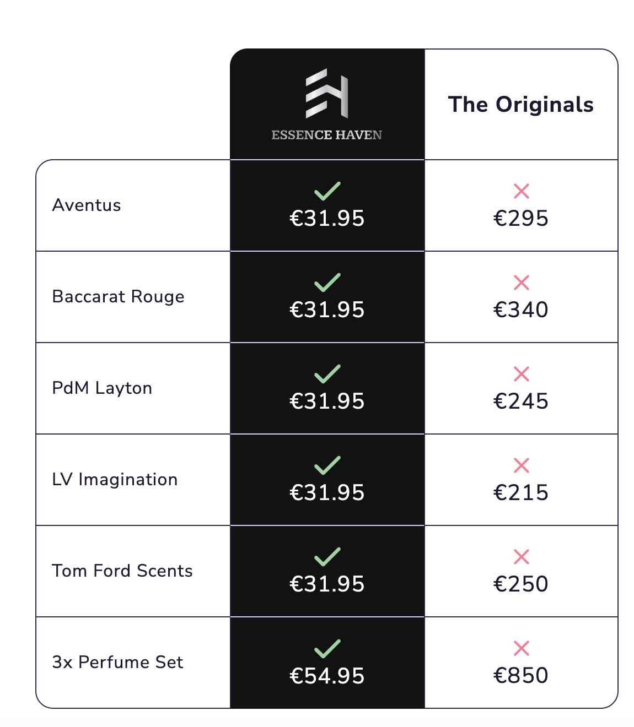The width and height of the screenshot is (634, 727).
Task: Click the Baccarat Rouge row label
Action: tap(118, 297)
